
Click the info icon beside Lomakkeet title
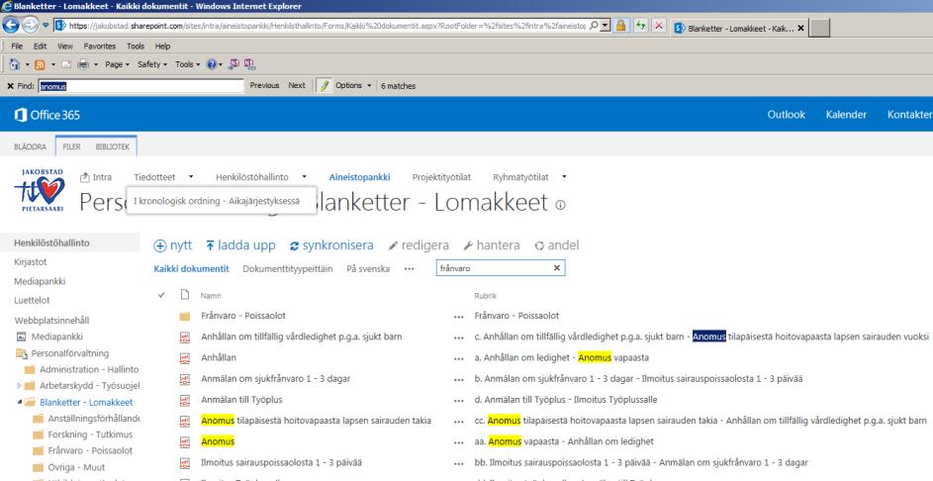coord(560,205)
